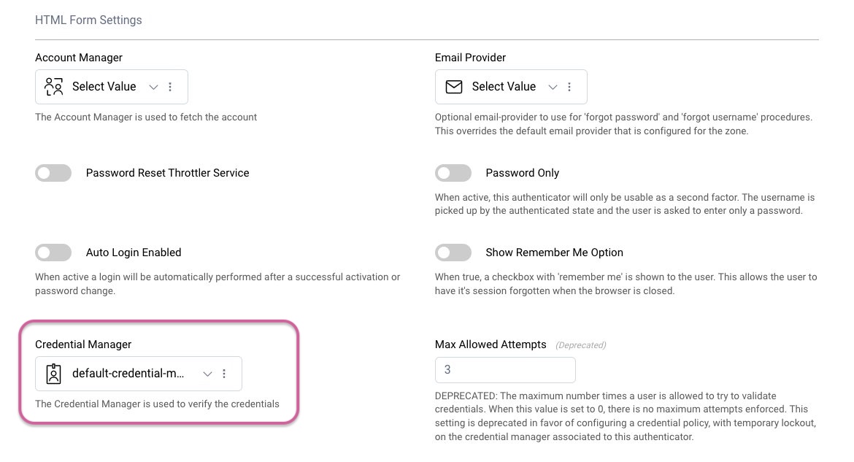Open Credential Manager three-dot options menu
The image size is (854, 462).
(224, 374)
